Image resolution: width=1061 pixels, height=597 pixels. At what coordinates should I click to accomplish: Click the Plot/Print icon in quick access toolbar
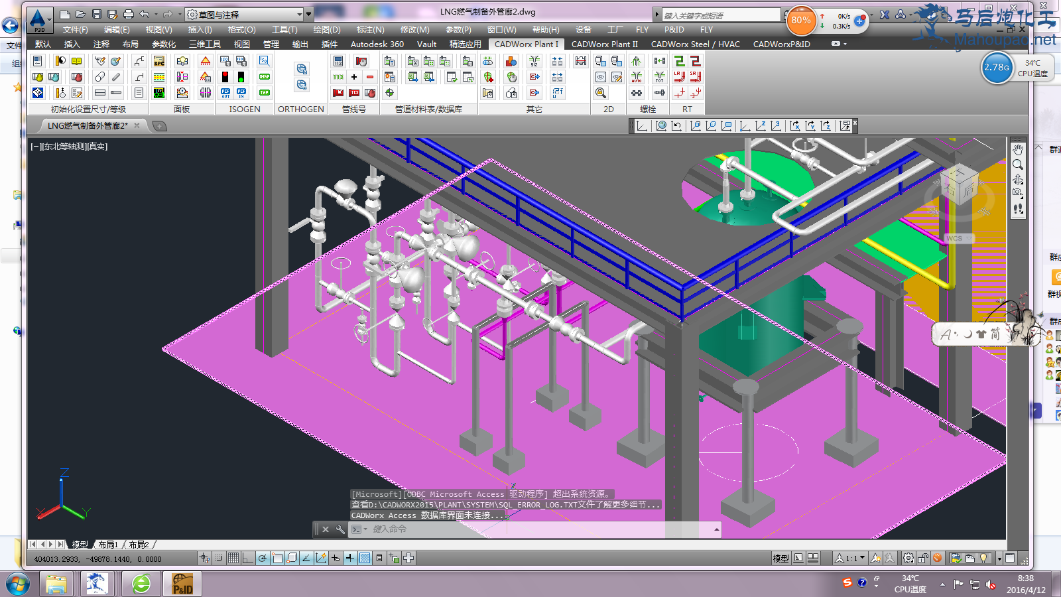pos(128,14)
